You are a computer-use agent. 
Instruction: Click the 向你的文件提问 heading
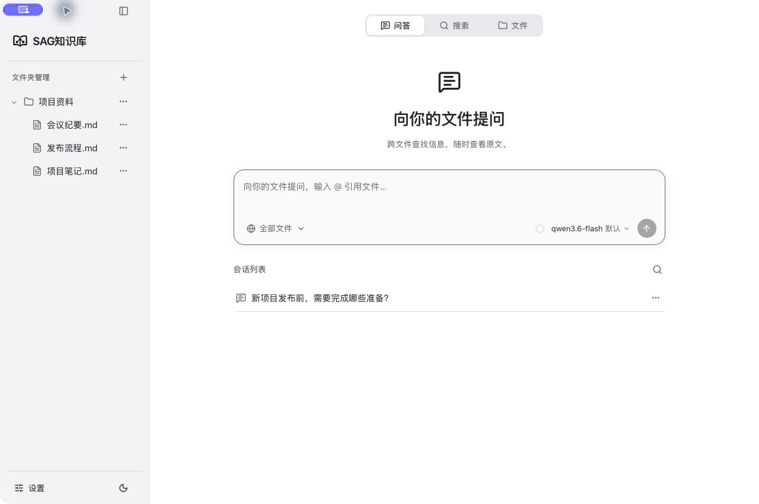pos(449,119)
